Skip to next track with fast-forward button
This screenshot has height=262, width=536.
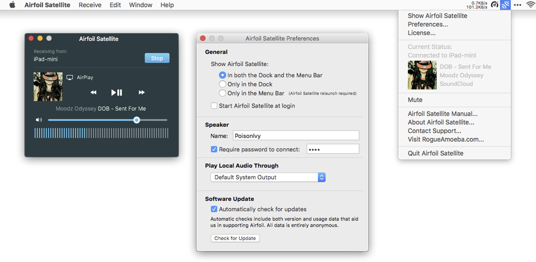141,93
